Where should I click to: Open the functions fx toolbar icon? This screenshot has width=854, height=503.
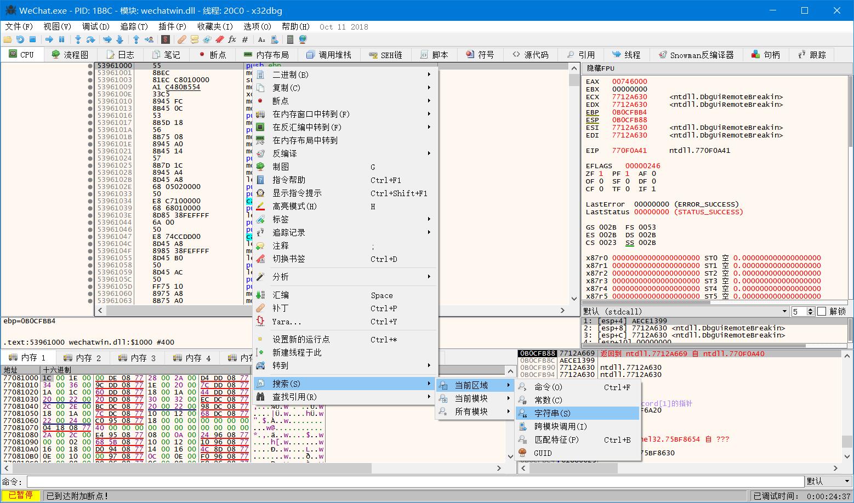(232, 39)
